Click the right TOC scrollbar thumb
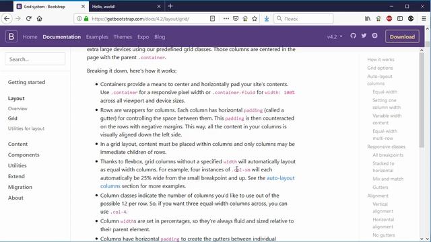 [422, 100]
